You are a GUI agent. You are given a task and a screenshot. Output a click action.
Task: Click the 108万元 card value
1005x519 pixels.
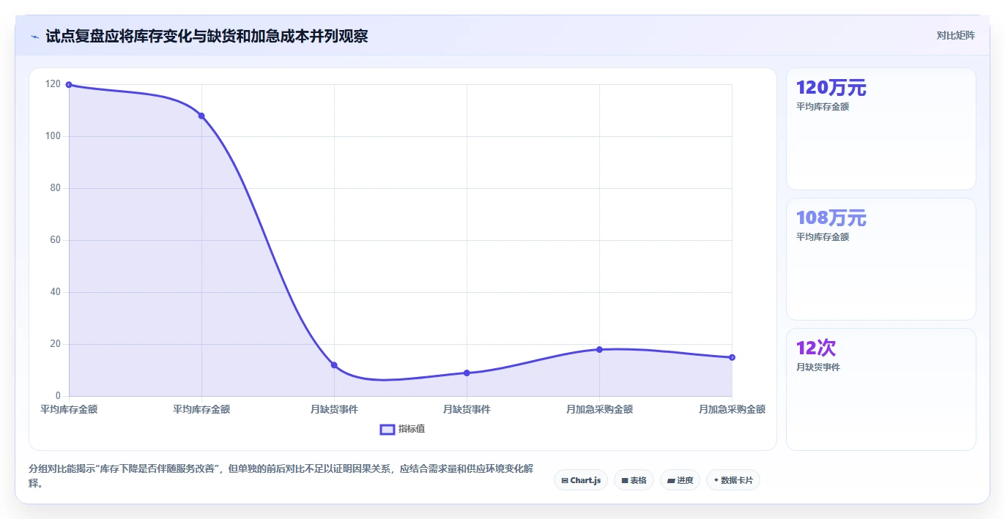[x=831, y=218]
